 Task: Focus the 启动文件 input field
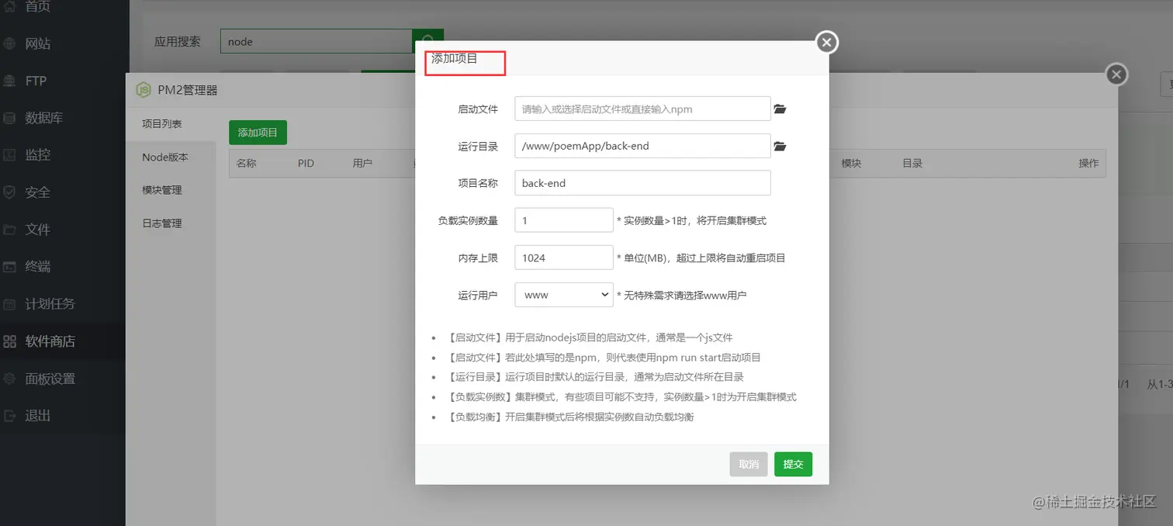[642, 109]
